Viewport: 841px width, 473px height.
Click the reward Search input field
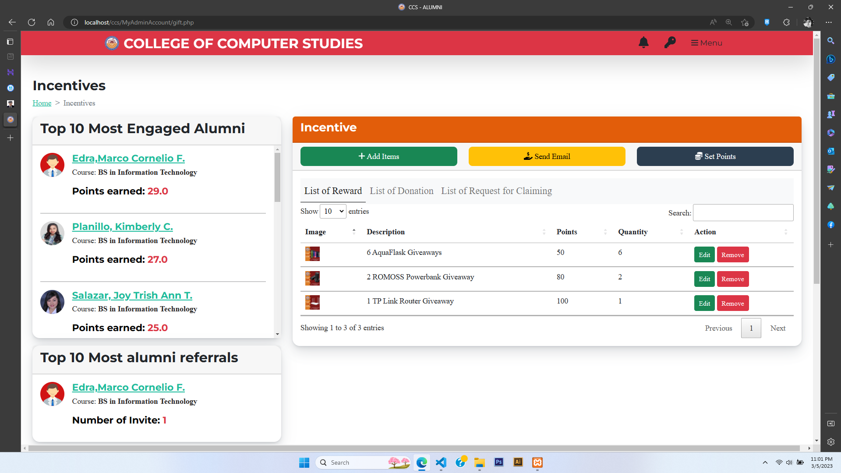pyautogui.click(x=743, y=213)
